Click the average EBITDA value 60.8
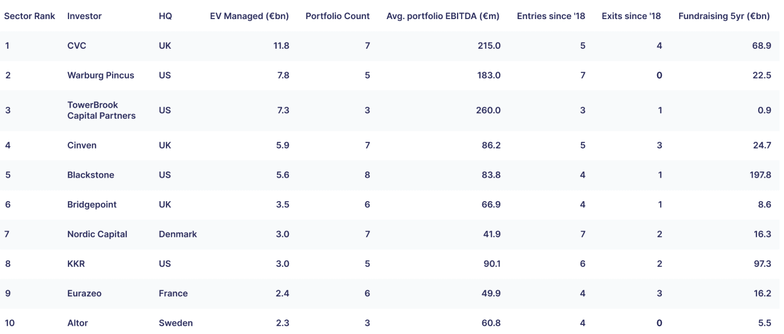 (492, 323)
